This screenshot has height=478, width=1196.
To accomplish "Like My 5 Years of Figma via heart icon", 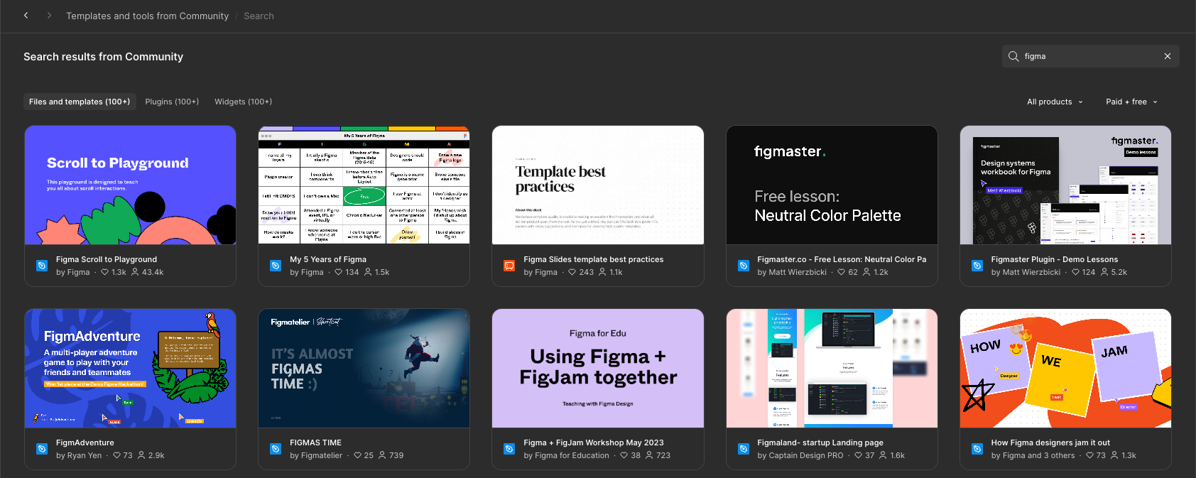I will [x=339, y=272].
